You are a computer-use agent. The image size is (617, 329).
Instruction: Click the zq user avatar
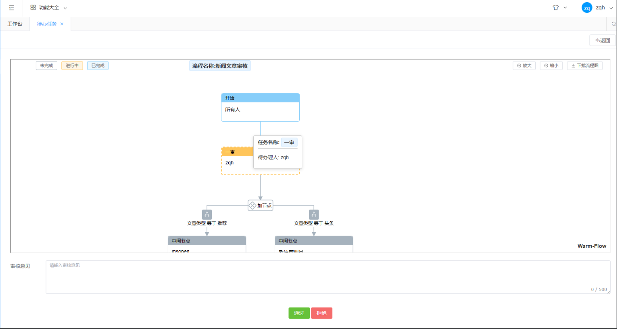coord(586,8)
